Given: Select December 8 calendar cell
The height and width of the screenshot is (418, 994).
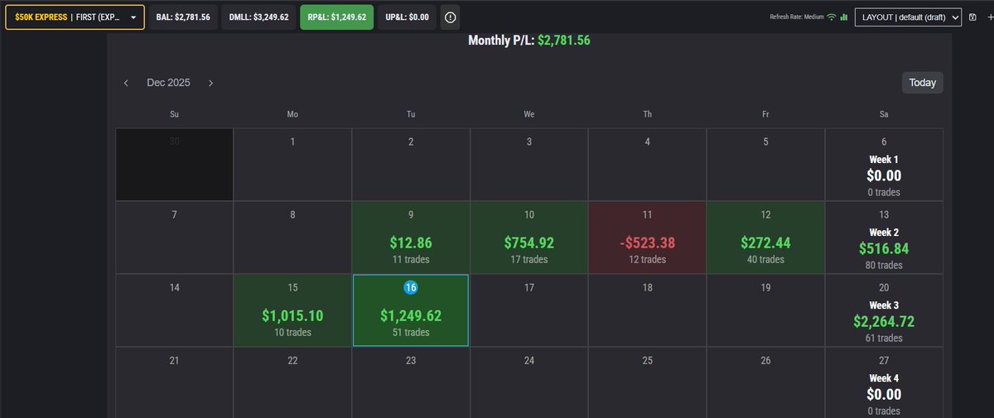Looking at the screenshot, I should click(x=292, y=238).
